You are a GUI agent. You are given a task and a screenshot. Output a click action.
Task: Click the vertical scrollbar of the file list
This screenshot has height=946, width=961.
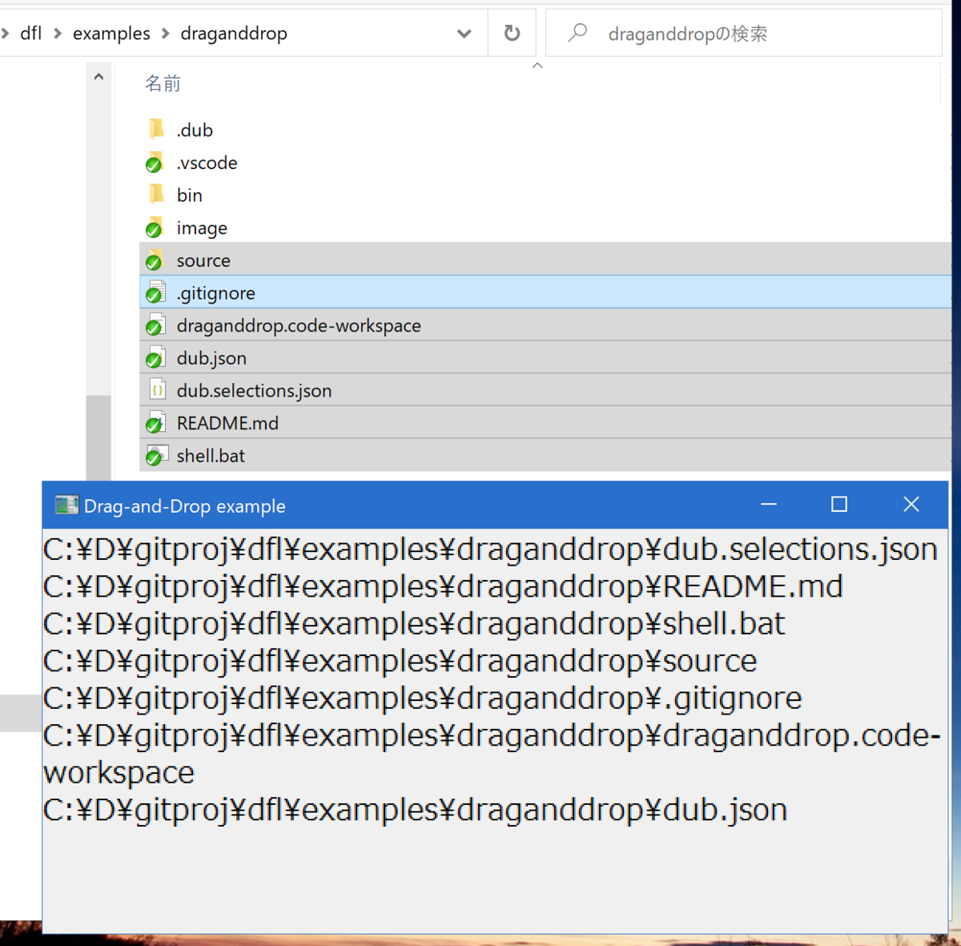point(98,433)
